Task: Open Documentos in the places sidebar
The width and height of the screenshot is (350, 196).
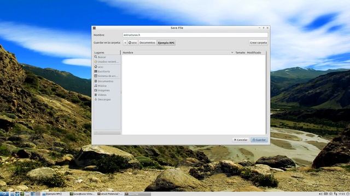Action: tap(107, 81)
